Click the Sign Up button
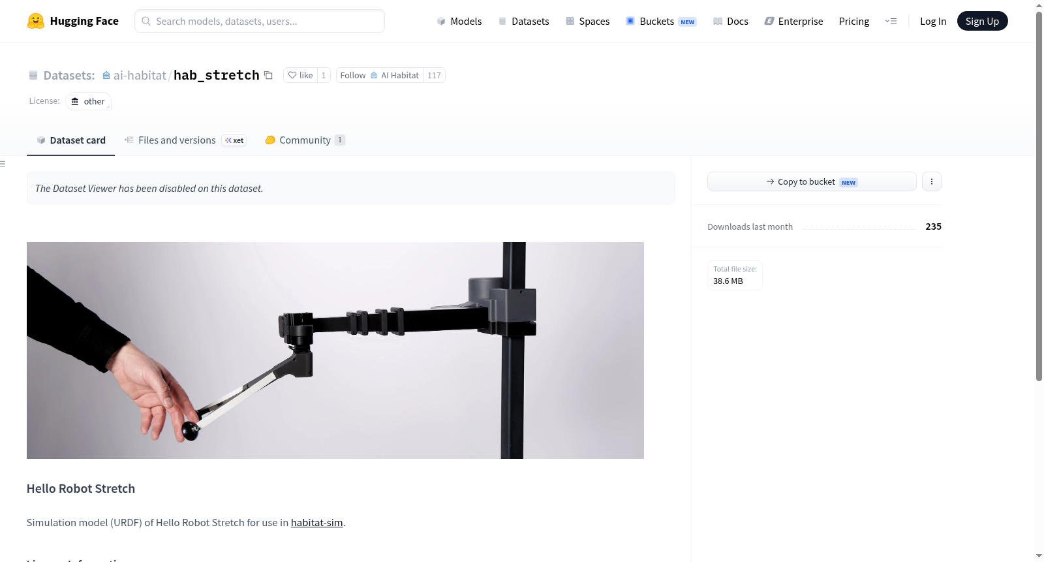 [982, 21]
